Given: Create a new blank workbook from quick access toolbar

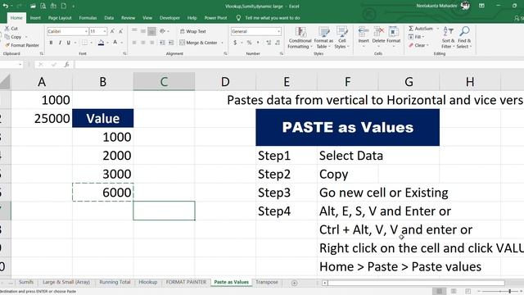Looking at the screenshot, I should [x=64, y=6].
